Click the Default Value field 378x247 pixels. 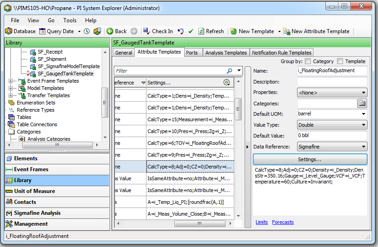click(x=332, y=136)
